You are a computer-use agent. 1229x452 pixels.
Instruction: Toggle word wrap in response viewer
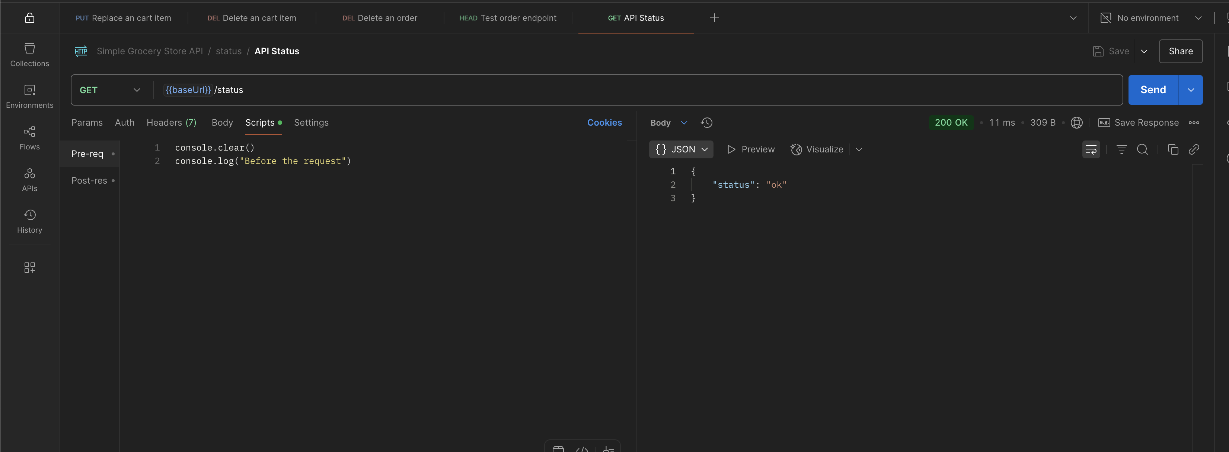(x=1091, y=149)
